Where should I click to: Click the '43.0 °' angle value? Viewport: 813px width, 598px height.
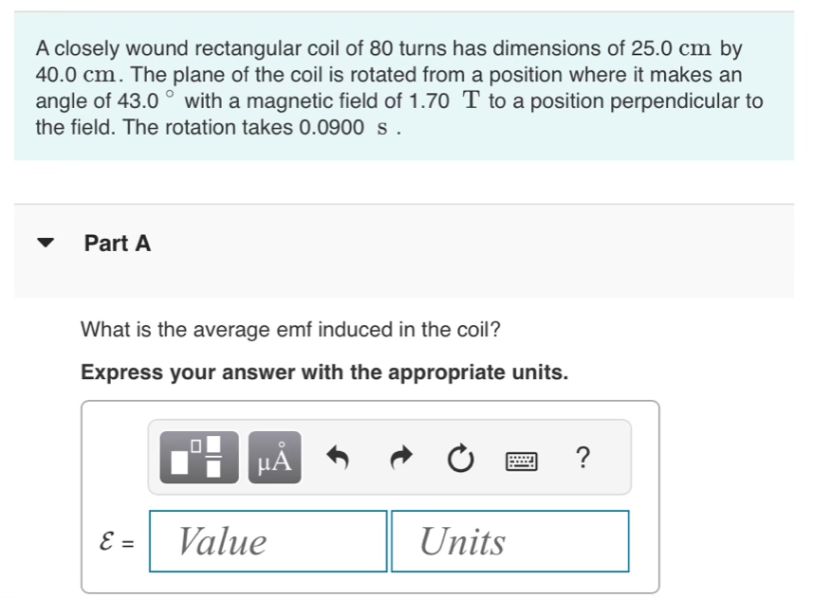147,100
